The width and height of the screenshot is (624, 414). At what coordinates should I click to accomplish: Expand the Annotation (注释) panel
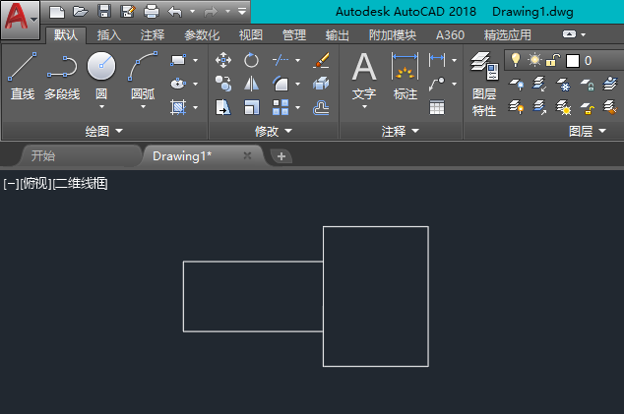pyautogui.click(x=401, y=131)
